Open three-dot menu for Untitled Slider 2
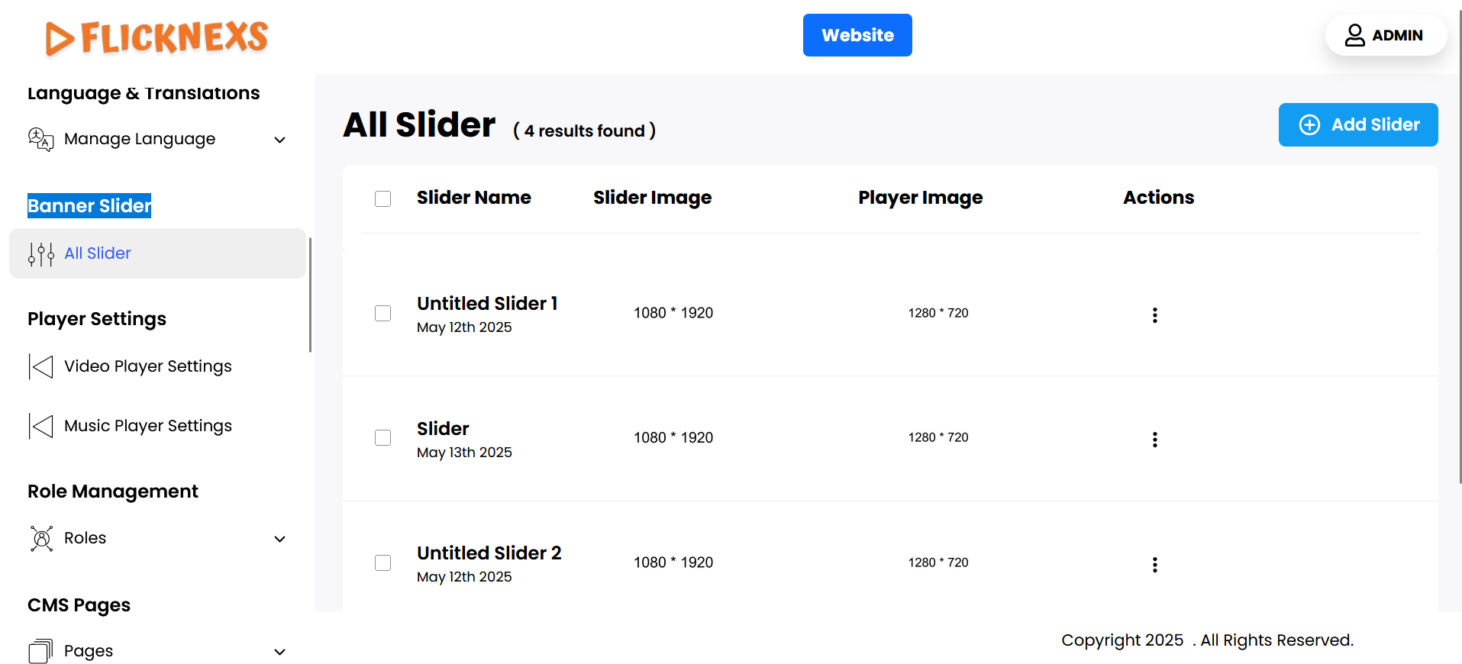 point(1154,565)
